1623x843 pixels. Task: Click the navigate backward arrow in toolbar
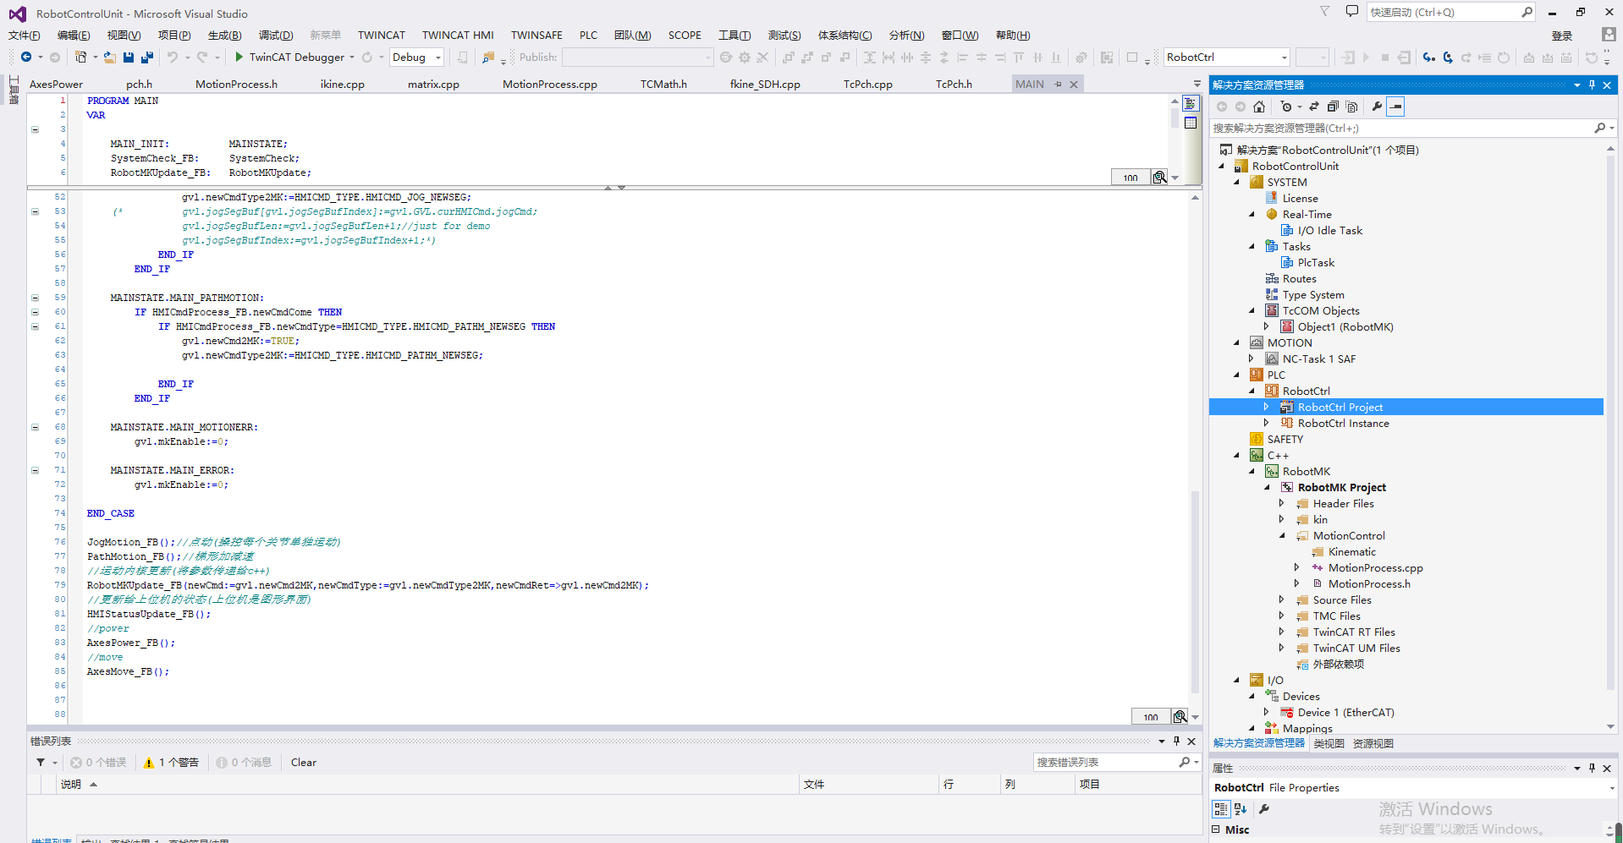26,57
